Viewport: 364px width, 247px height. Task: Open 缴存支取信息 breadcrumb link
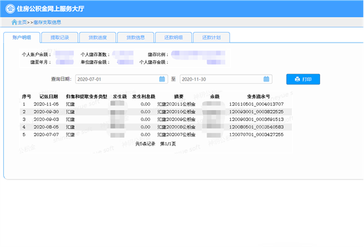pyautogui.click(x=47, y=22)
